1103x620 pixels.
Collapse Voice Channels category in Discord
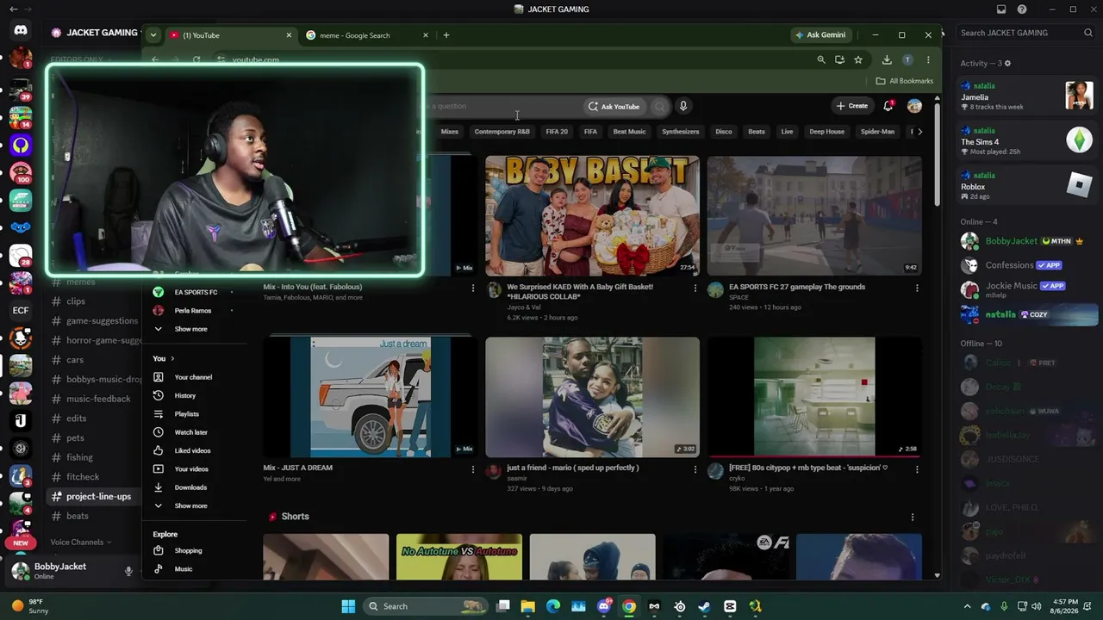pyautogui.click(x=81, y=542)
